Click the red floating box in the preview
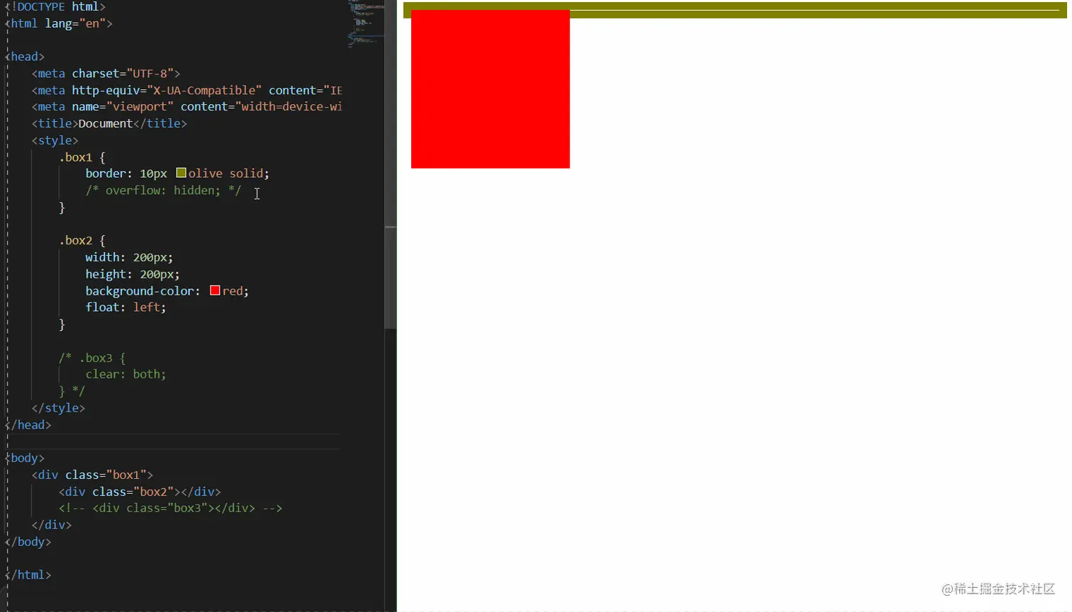Screen dimensions: 1072x612 [489, 89]
